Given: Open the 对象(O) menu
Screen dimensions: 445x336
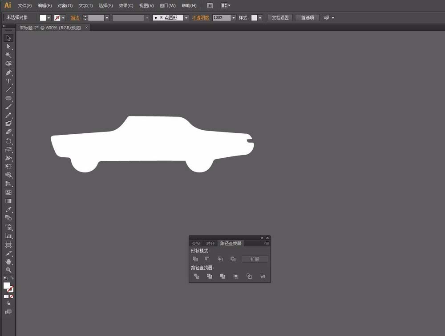Looking at the screenshot, I should pyautogui.click(x=65, y=5).
